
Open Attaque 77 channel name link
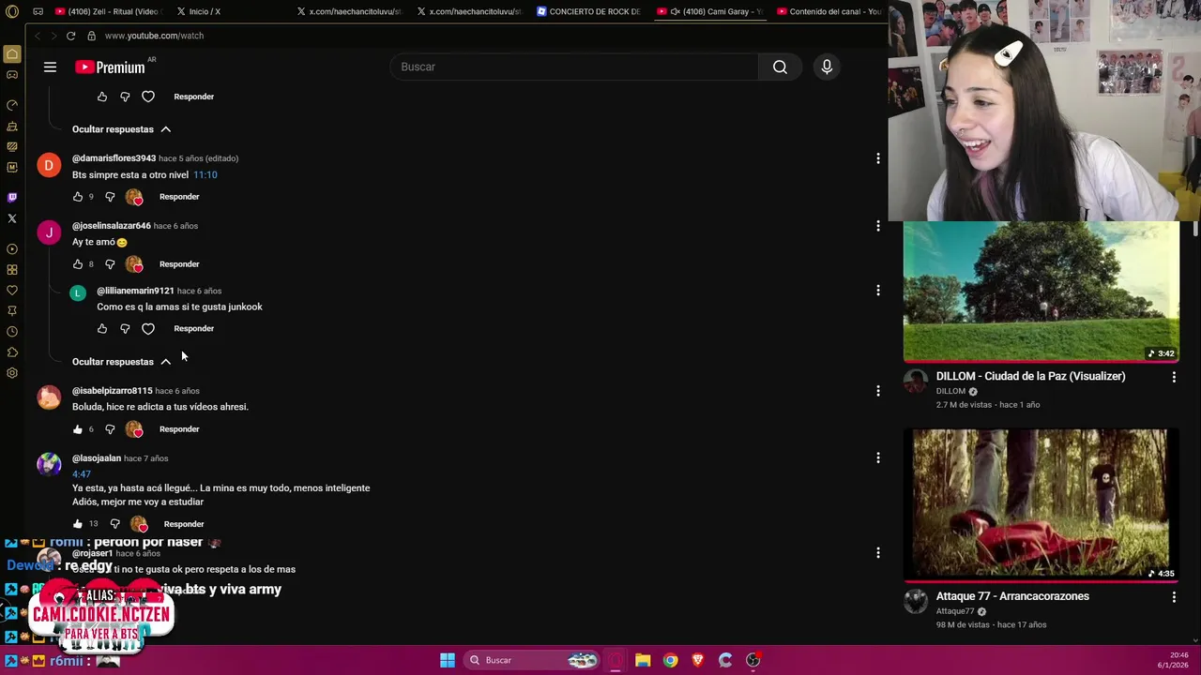click(x=955, y=611)
